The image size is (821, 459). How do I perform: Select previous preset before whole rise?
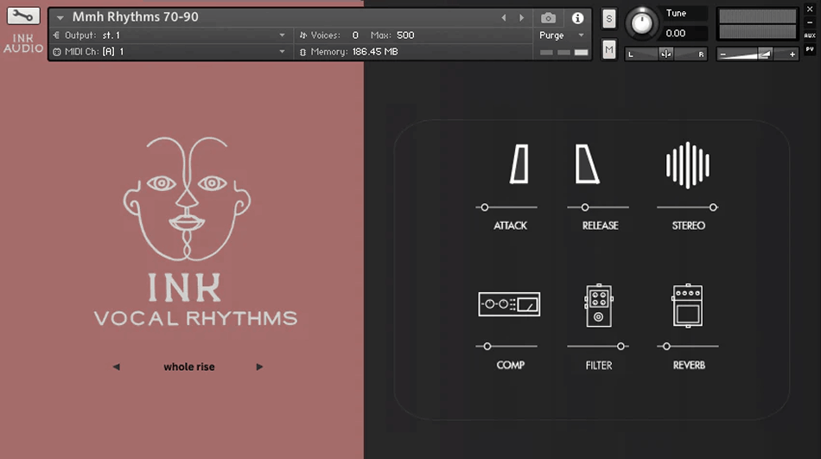[x=117, y=367]
